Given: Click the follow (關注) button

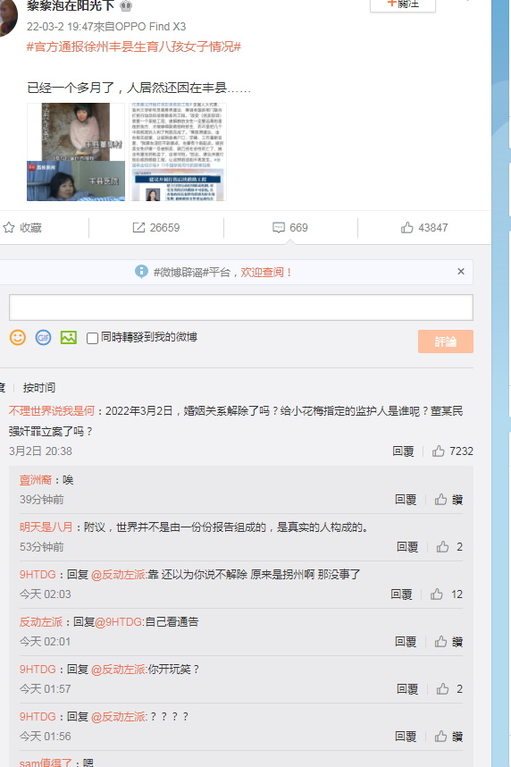Looking at the screenshot, I should (x=402, y=4).
